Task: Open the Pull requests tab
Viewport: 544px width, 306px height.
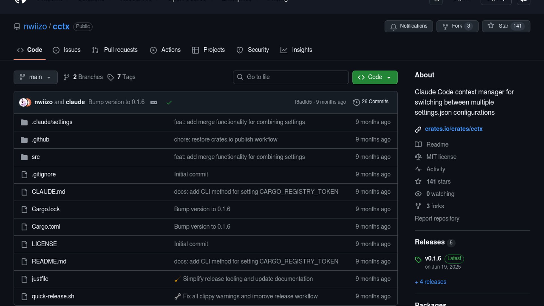Action: coord(115,50)
